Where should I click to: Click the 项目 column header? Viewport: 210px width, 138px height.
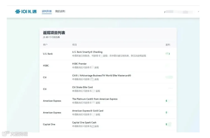coord(74,45)
